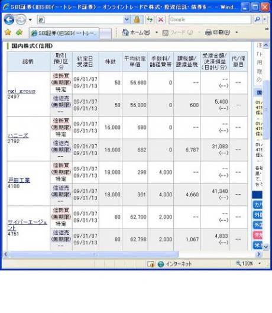Viewport: 272px width, 313px height.
Task: Open a new blank tab
Action: 105,33
